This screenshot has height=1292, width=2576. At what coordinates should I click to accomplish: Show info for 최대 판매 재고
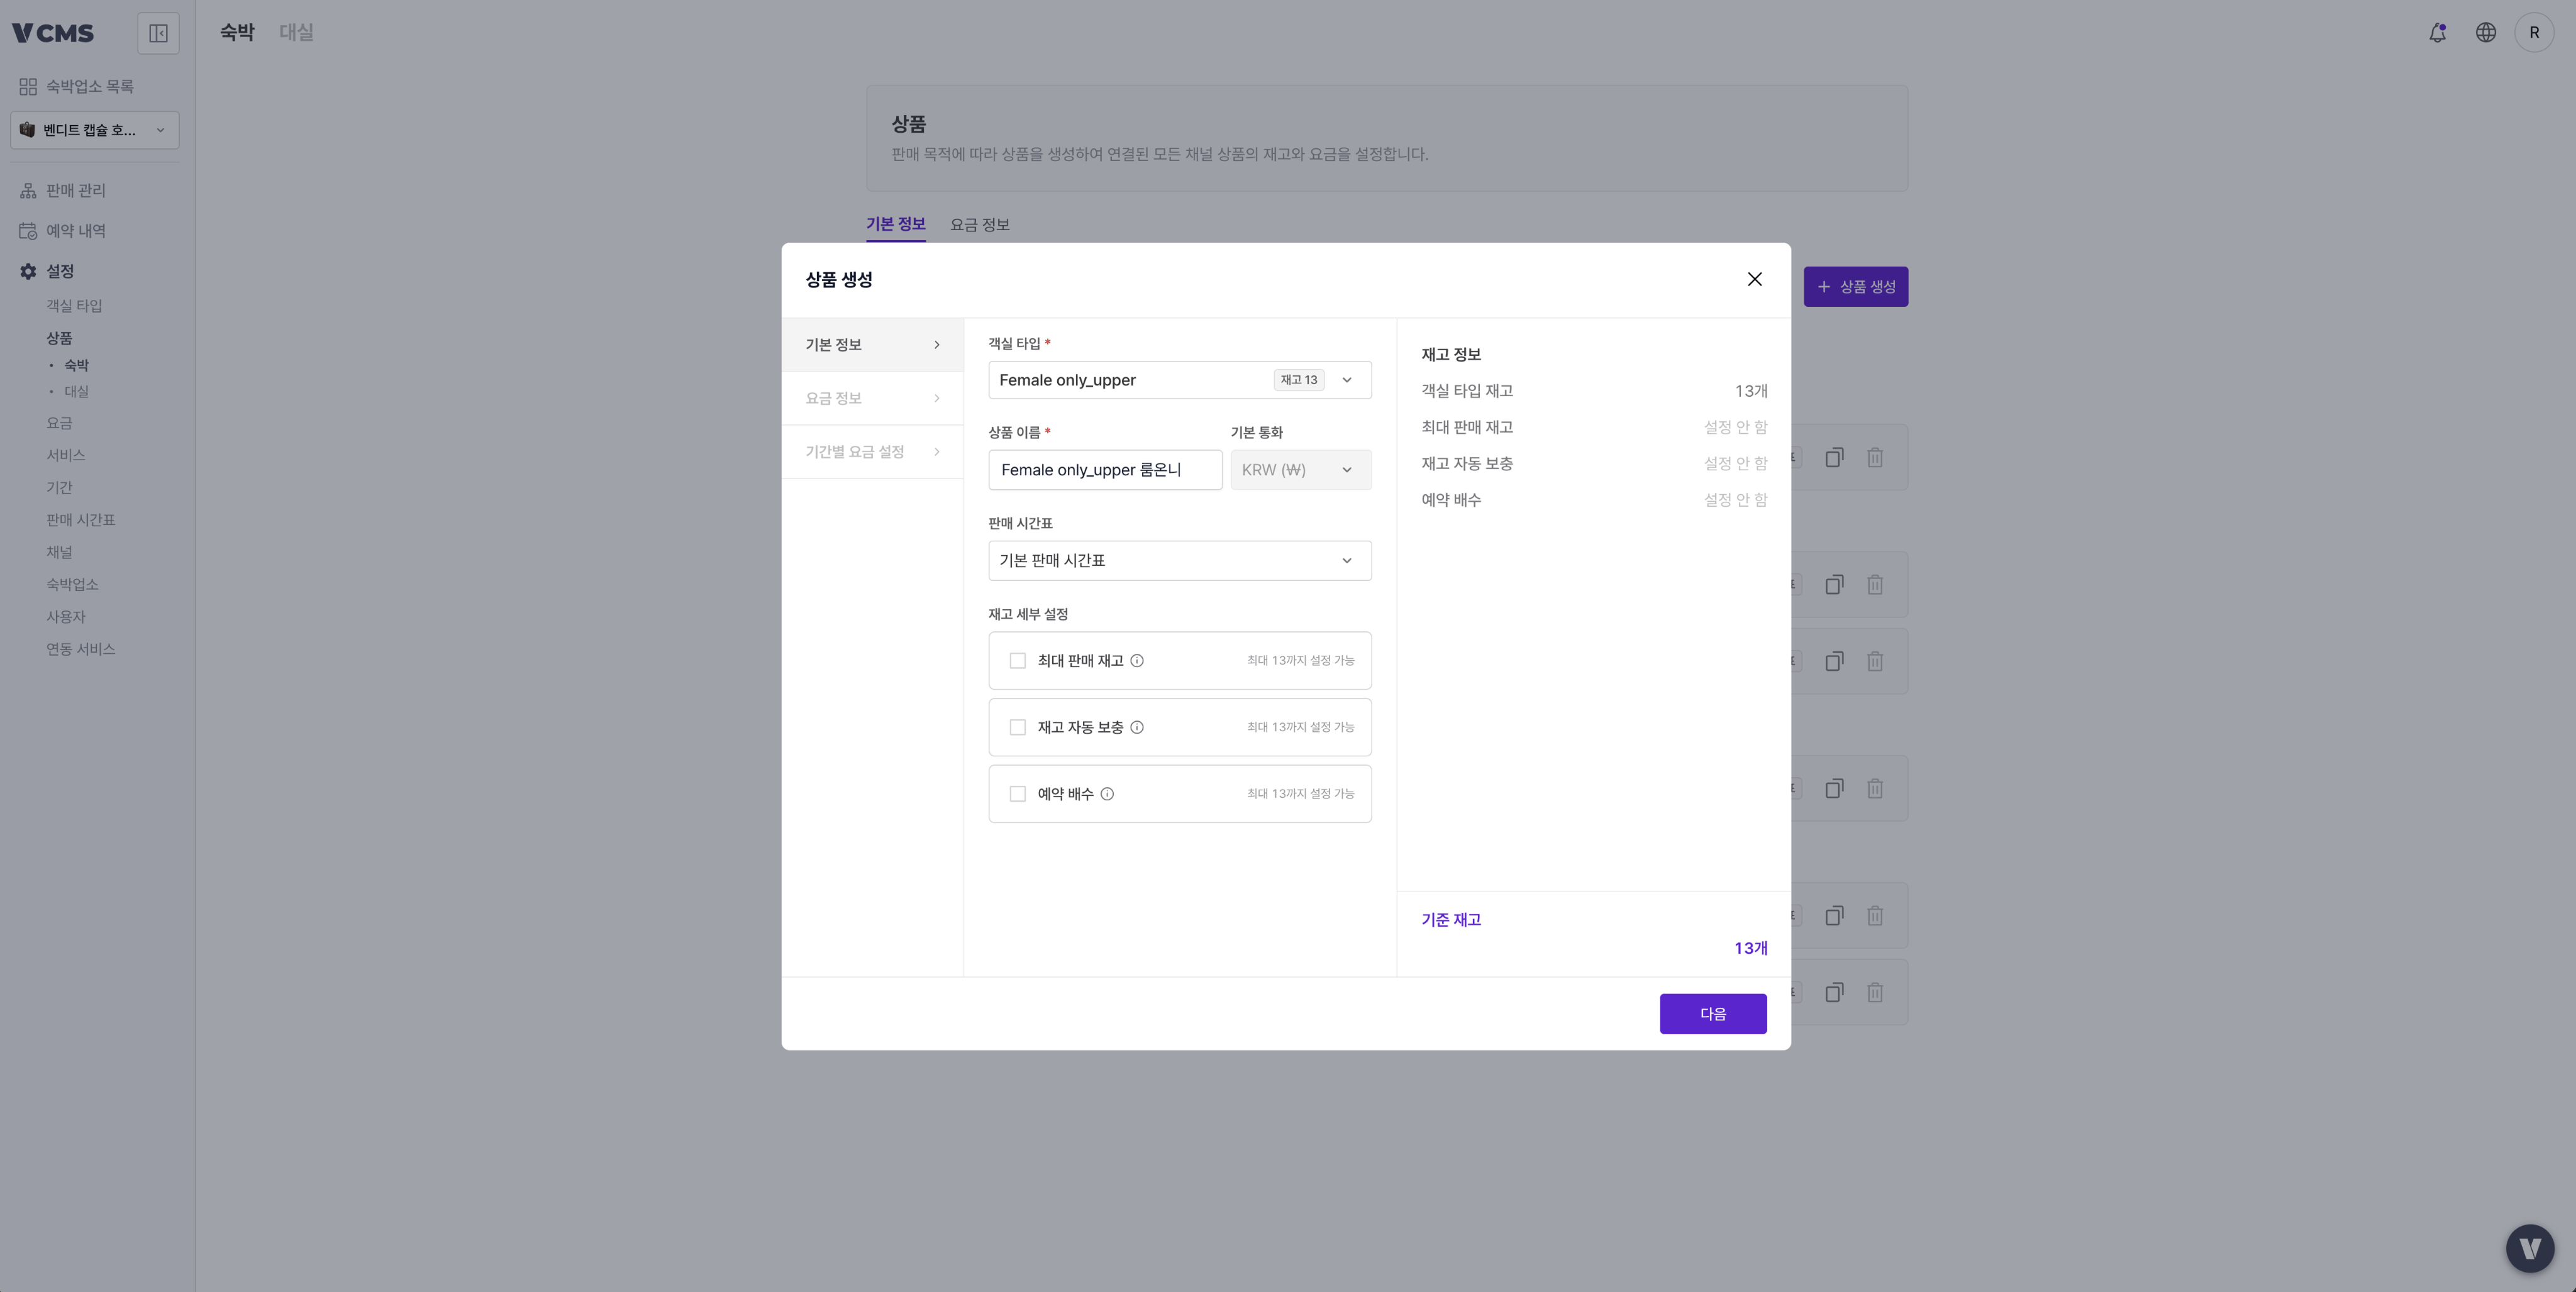coord(1137,661)
